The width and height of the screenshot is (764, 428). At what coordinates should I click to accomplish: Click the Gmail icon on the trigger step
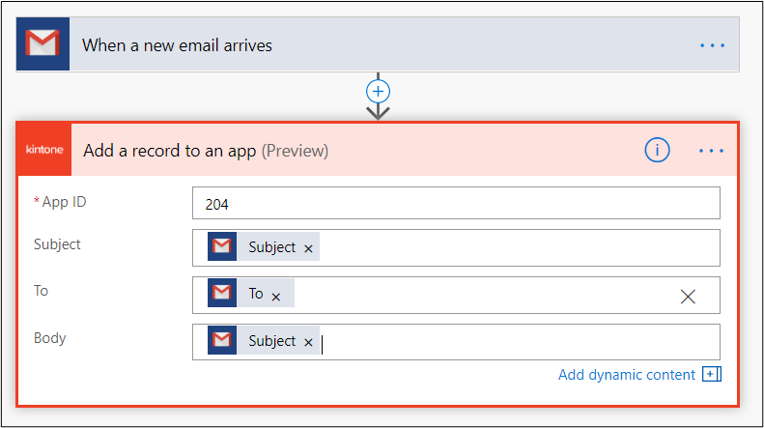43,44
